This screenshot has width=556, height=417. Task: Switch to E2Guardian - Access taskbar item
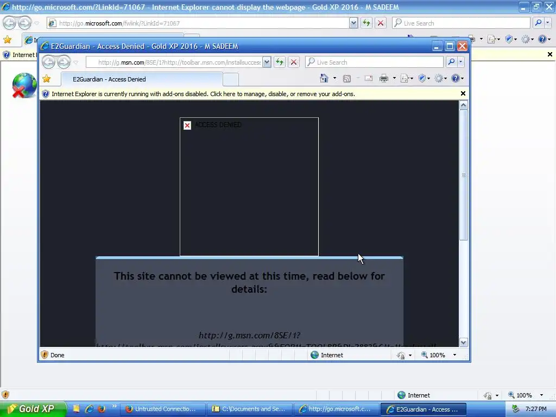pyautogui.click(x=424, y=409)
